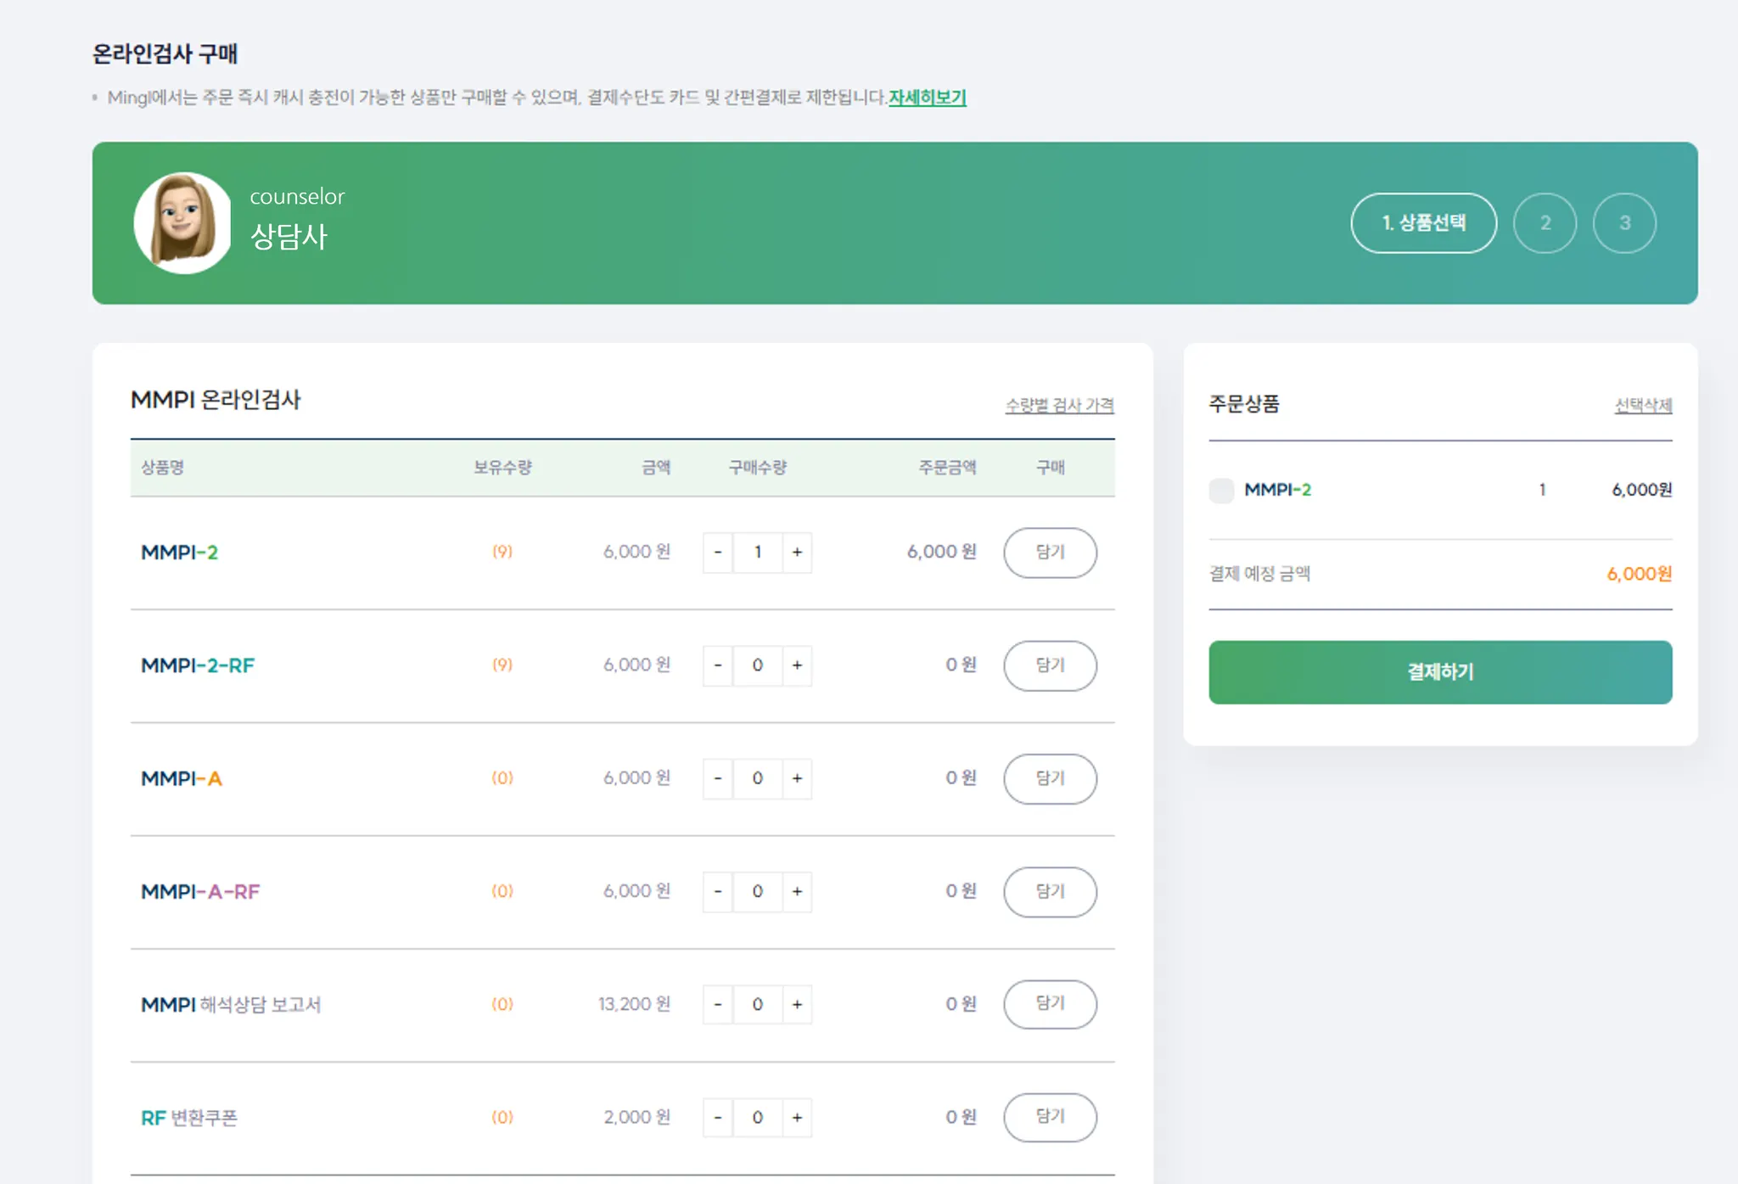Go to step 2 circle
The image size is (1738, 1184).
[x=1545, y=223]
